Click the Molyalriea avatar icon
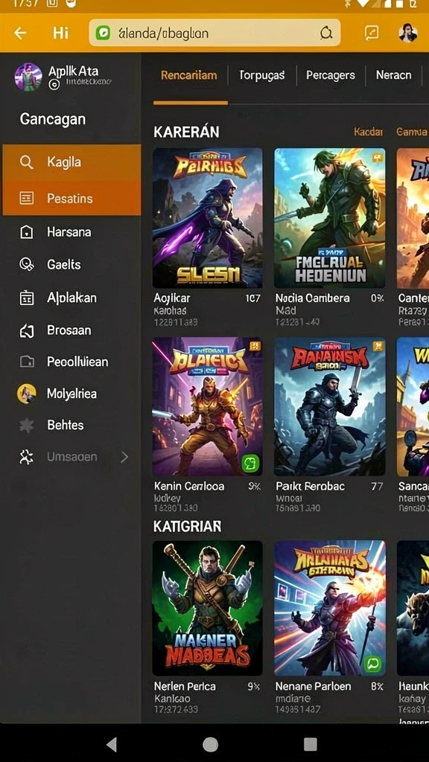Image resolution: width=429 pixels, height=762 pixels. tap(26, 394)
